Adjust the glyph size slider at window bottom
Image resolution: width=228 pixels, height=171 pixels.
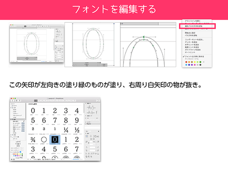(x=78, y=159)
